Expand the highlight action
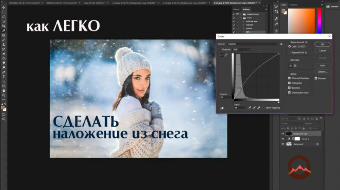Image resolution: width=340 pixels, height=190 pixels. pyautogui.click(x=244, y=25)
